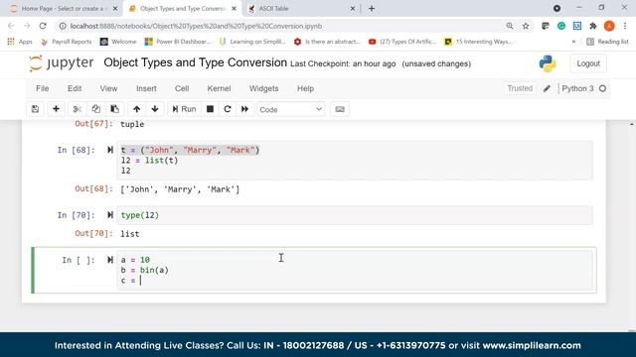Click the output text ['John', 'Marry', 'Mark']
Image resolution: width=636 pixels, height=357 pixels.
click(180, 189)
